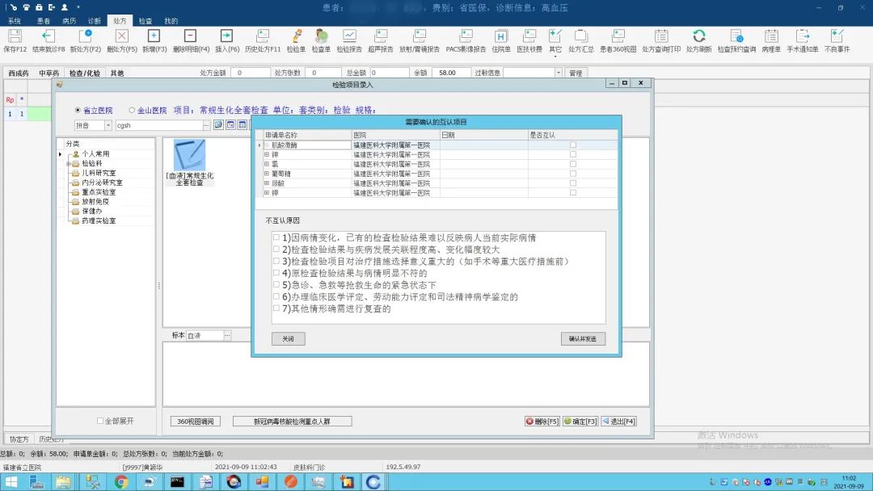Expand the 葡萄糖 row in the list
Image resolution: width=873 pixels, height=491 pixels.
pos(267,173)
